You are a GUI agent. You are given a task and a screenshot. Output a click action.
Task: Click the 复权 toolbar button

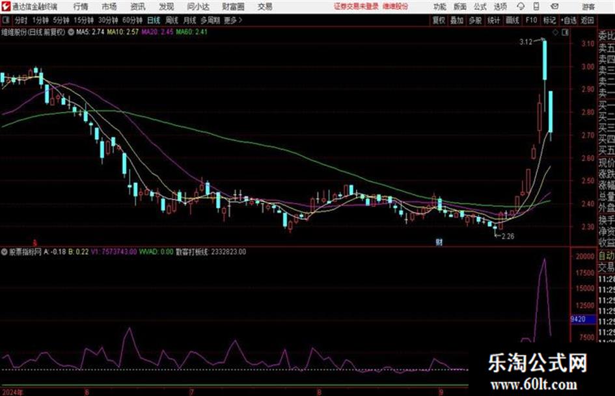(x=439, y=20)
